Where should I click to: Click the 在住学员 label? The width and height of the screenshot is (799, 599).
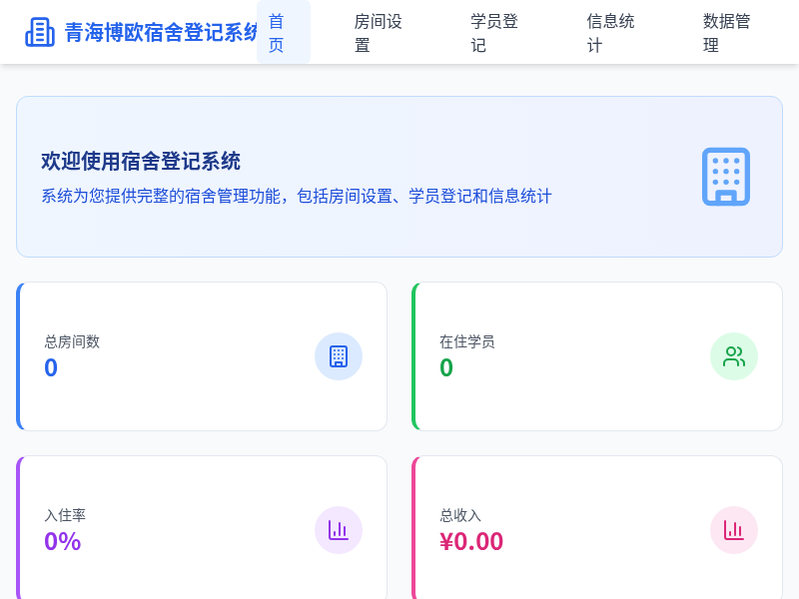coord(467,341)
